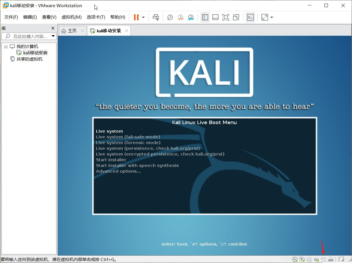Focus the library search input field
Screen dimensions: 352x263
point(29,36)
